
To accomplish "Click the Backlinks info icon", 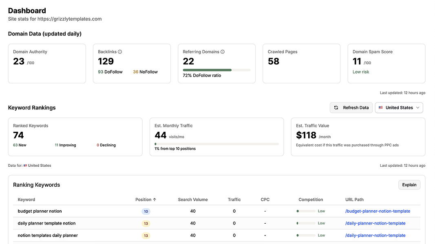I will (x=120, y=52).
